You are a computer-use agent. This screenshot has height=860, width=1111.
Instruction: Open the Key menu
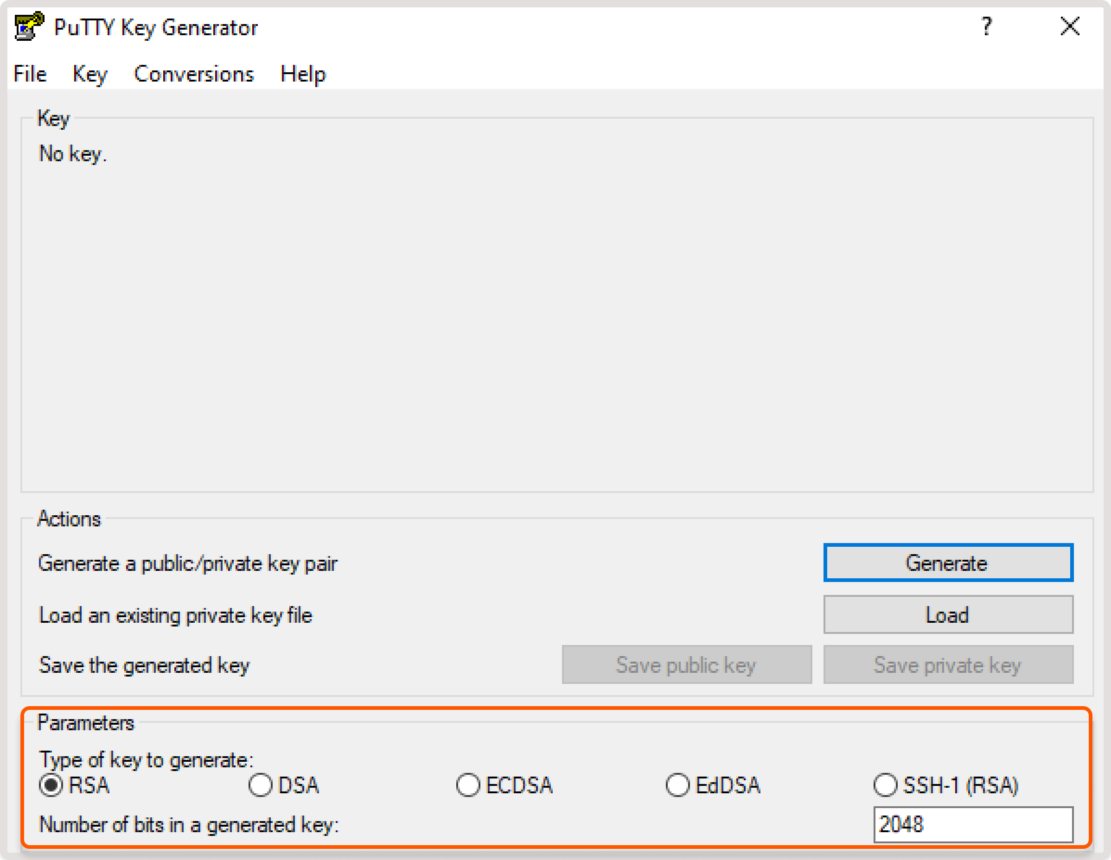click(x=89, y=74)
